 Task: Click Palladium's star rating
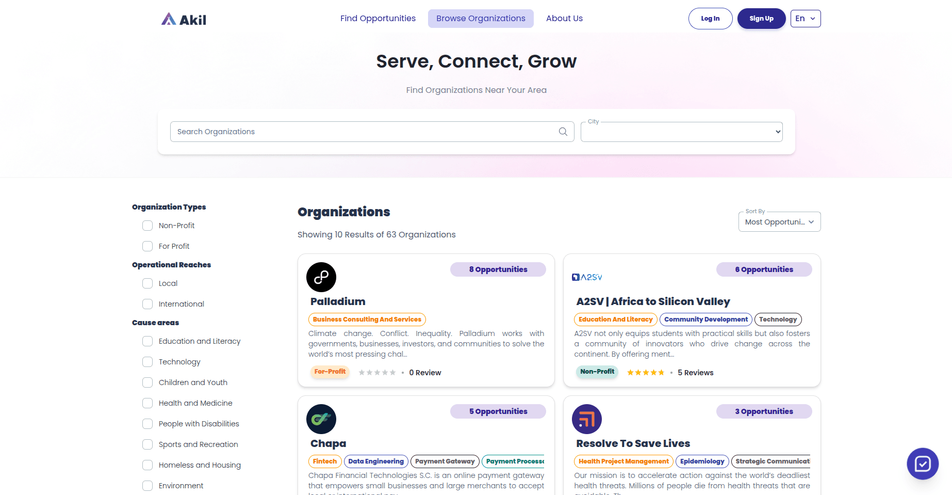coord(377,373)
